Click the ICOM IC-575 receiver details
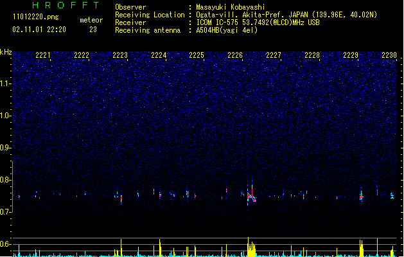Screen dimensions: 404x257 (258, 22)
